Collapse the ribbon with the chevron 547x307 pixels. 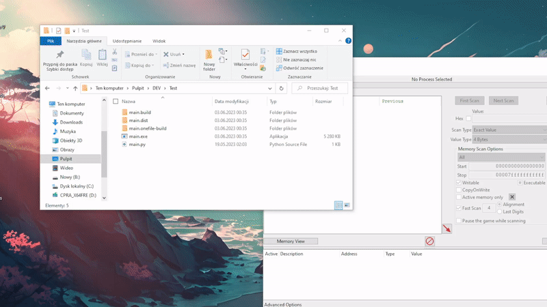340,41
